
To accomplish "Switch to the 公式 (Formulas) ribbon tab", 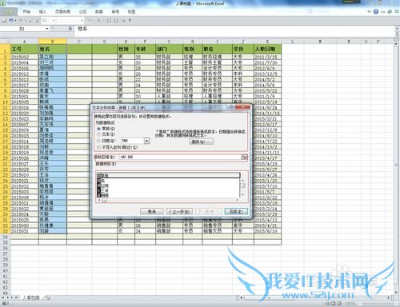I will coord(82,12).
